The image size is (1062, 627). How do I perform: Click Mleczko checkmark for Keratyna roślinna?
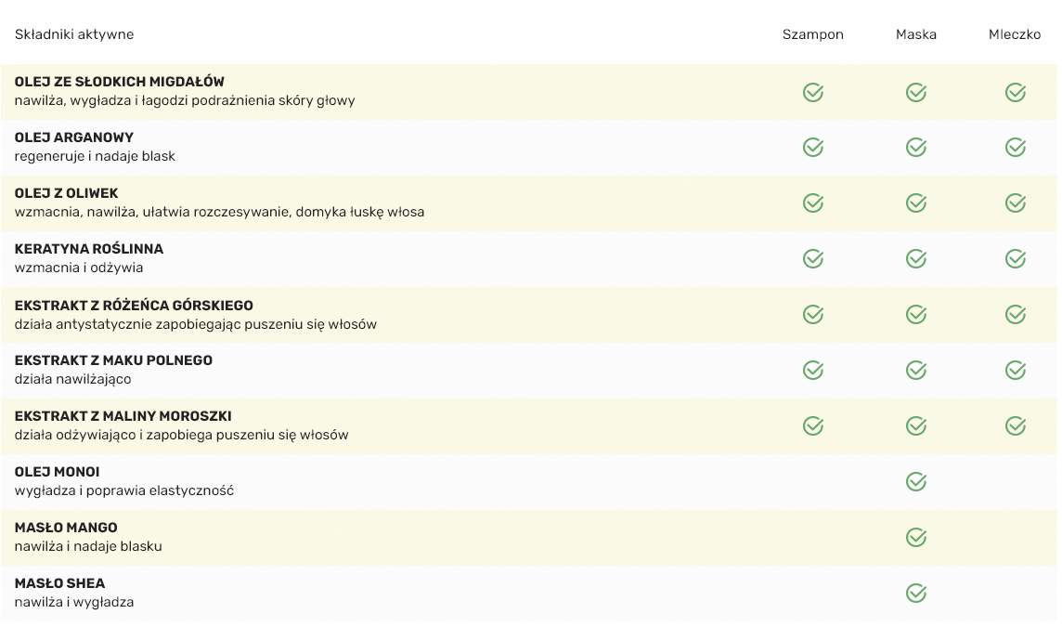1016,259
